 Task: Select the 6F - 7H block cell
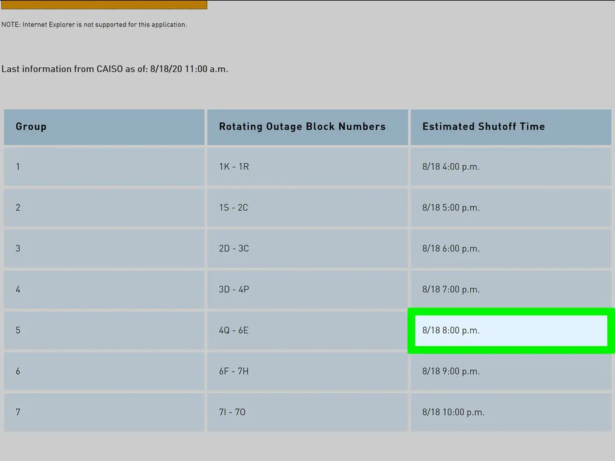[307, 371]
